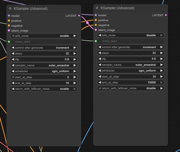
Task: Decrease end_at_step 10000 in the right node
Action: tap(100, 83)
